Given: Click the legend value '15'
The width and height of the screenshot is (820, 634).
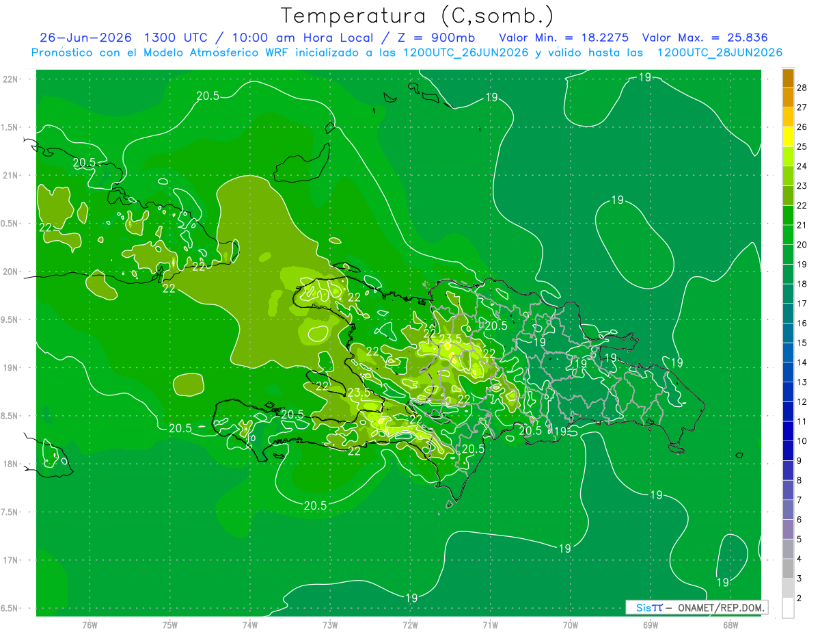Looking at the screenshot, I should [x=802, y=343].
